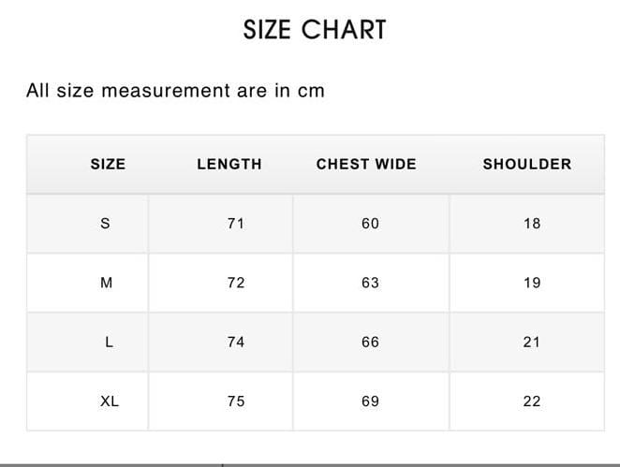Click the shoulder value 21

tap(532, 343)
